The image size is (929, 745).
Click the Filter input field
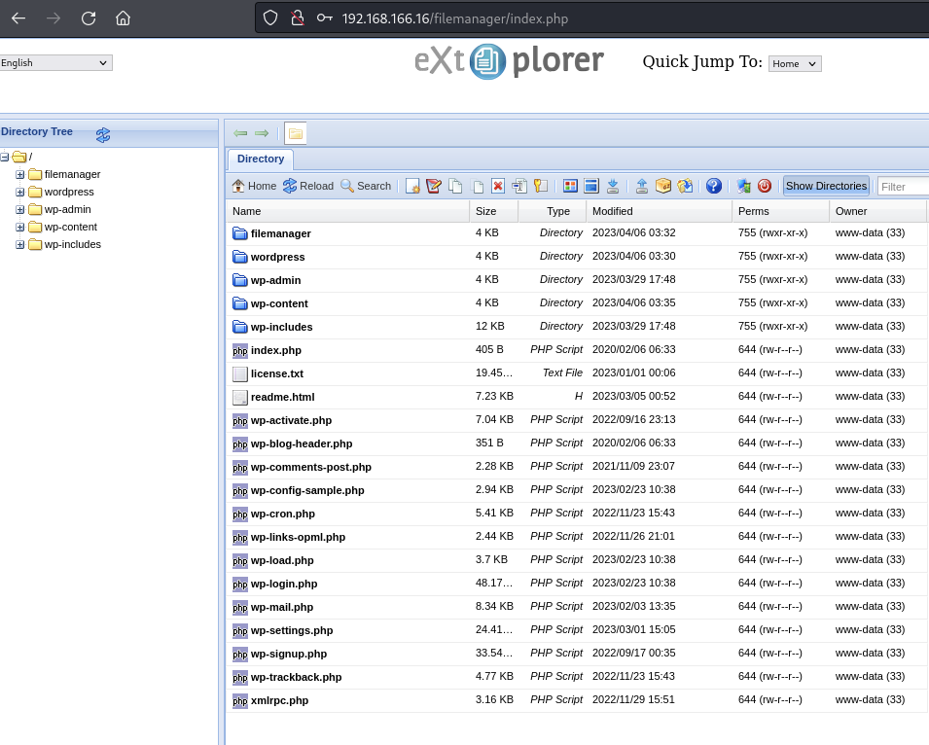[x=902, y=187]
